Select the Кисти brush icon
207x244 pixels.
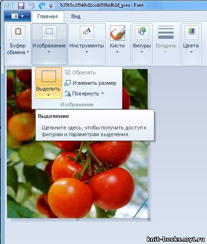[118, 33]
